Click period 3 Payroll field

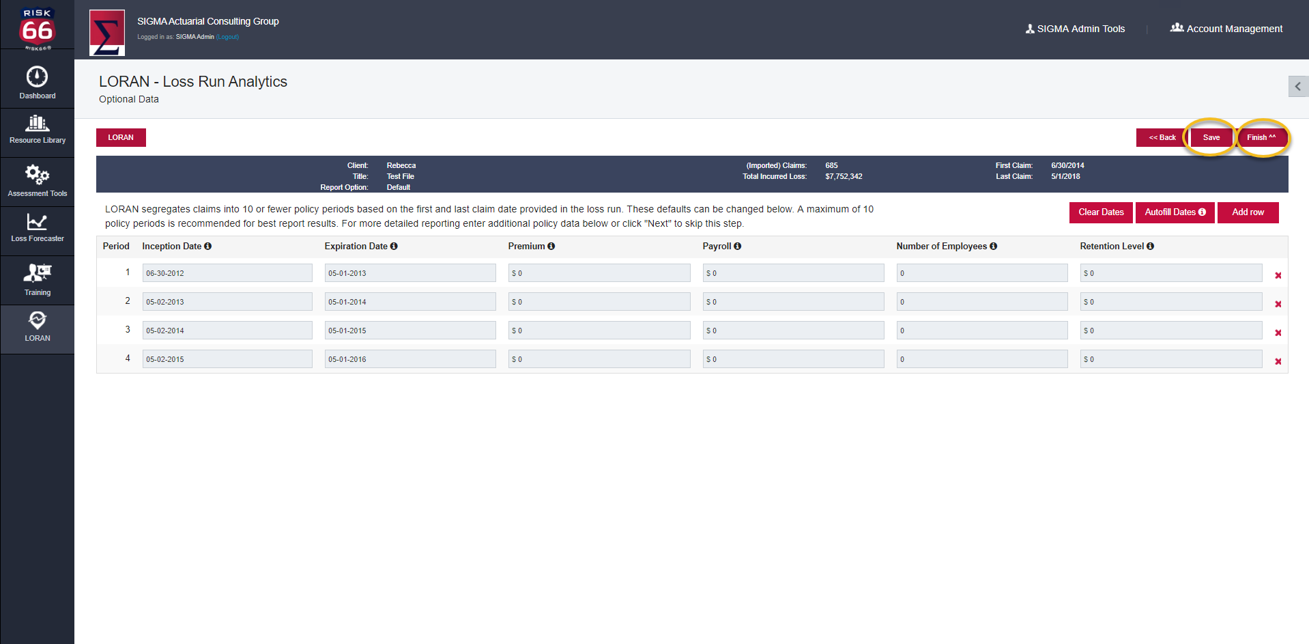794,331
